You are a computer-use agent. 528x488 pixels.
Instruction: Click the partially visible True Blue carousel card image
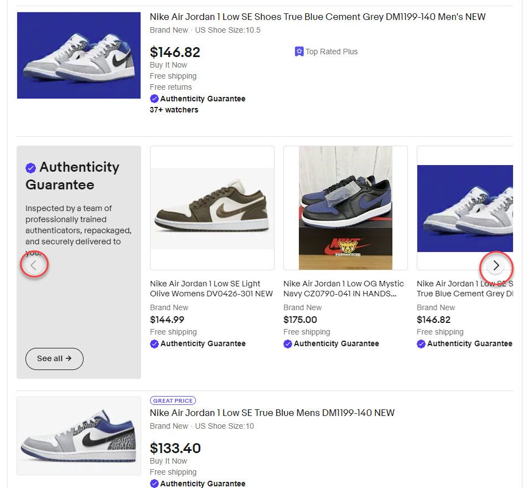[465, 208]
